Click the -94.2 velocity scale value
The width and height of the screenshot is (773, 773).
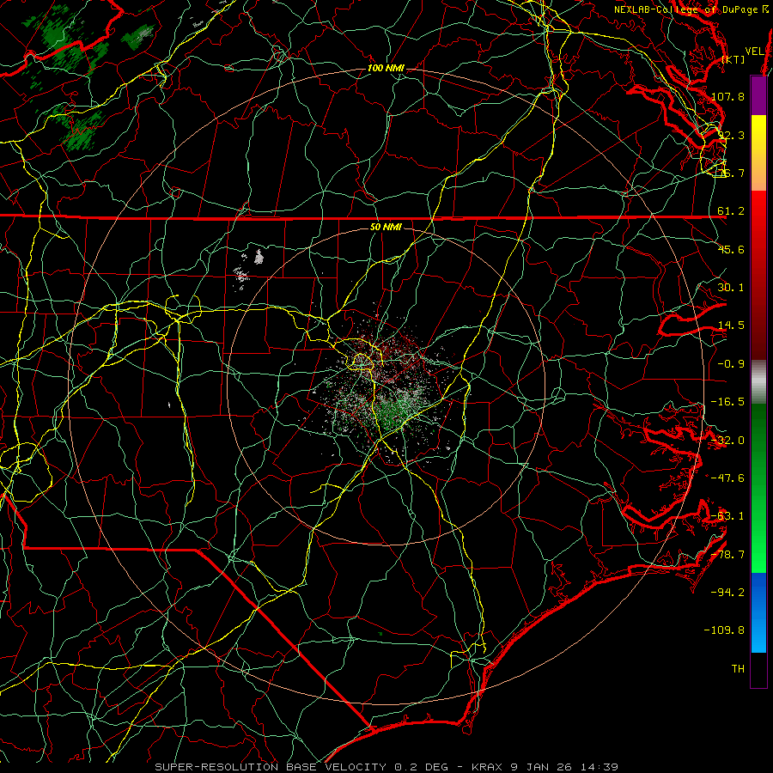click(x=727, y=592)
